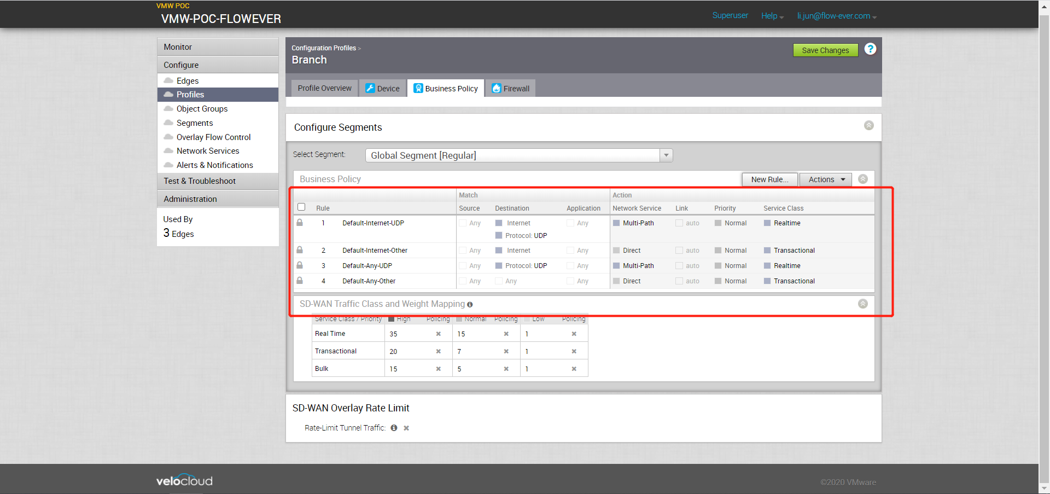Collapse the Configure Segments section
The width and height of the screenshot is (1050, 494).
tap(868, 125)
